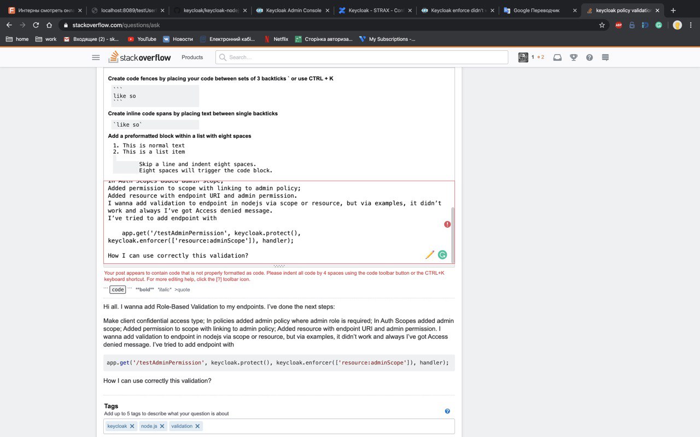Image resolution: width=700 pixels, height=437 pixels.
Task: Open the Tags help info icon
Action: pos(447,411)
